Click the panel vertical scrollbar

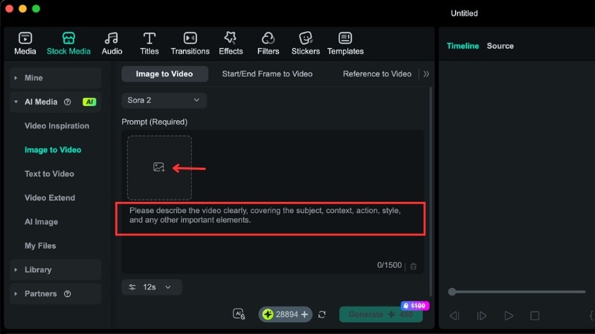pos(431,191)
